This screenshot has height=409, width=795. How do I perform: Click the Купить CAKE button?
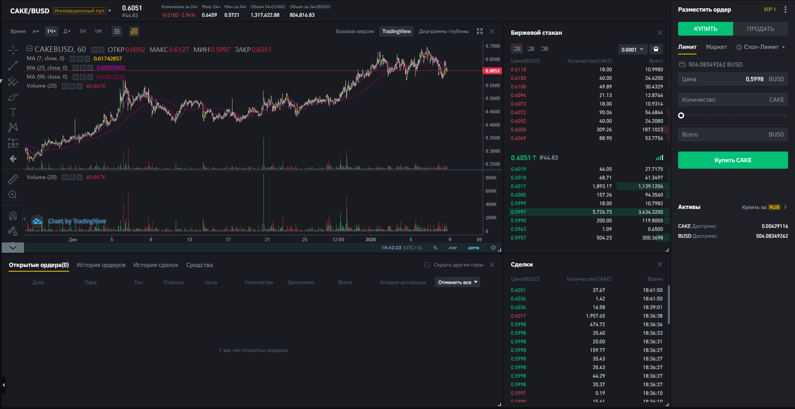click(733, 160)
